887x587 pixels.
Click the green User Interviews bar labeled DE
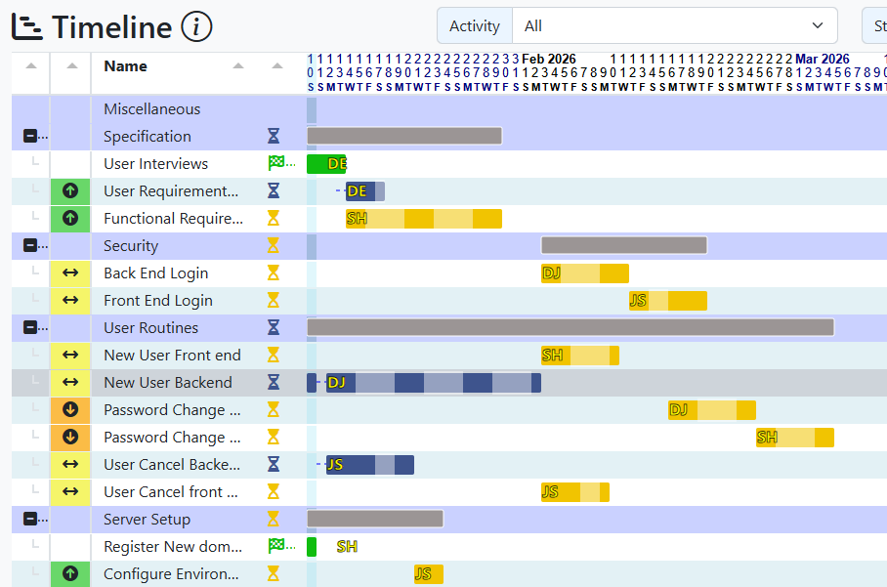point(325,164)
